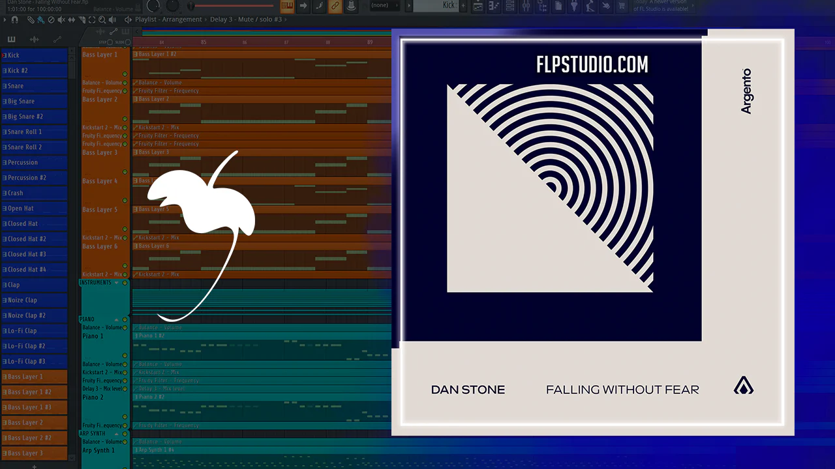Select the Arp Synth 1 #4 clip

(x=262, y=450)
